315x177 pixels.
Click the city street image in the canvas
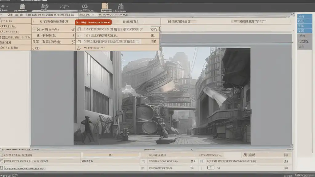click(x=162, y=95)
